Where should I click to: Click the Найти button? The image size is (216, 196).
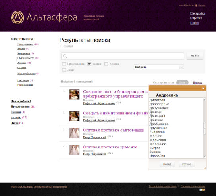(x=195, y=56)
